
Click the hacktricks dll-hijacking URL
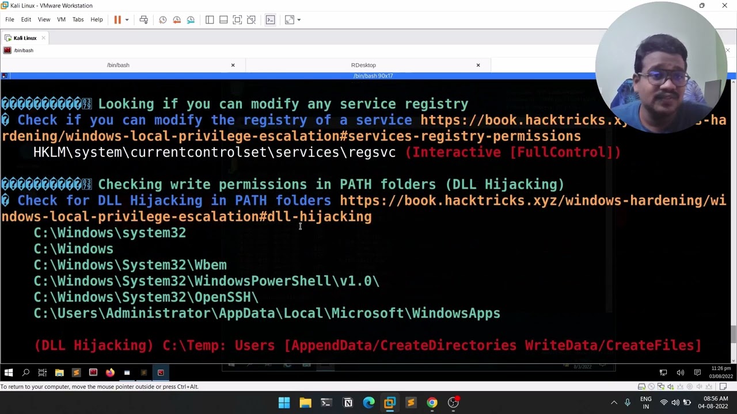(x=364, y=208)
